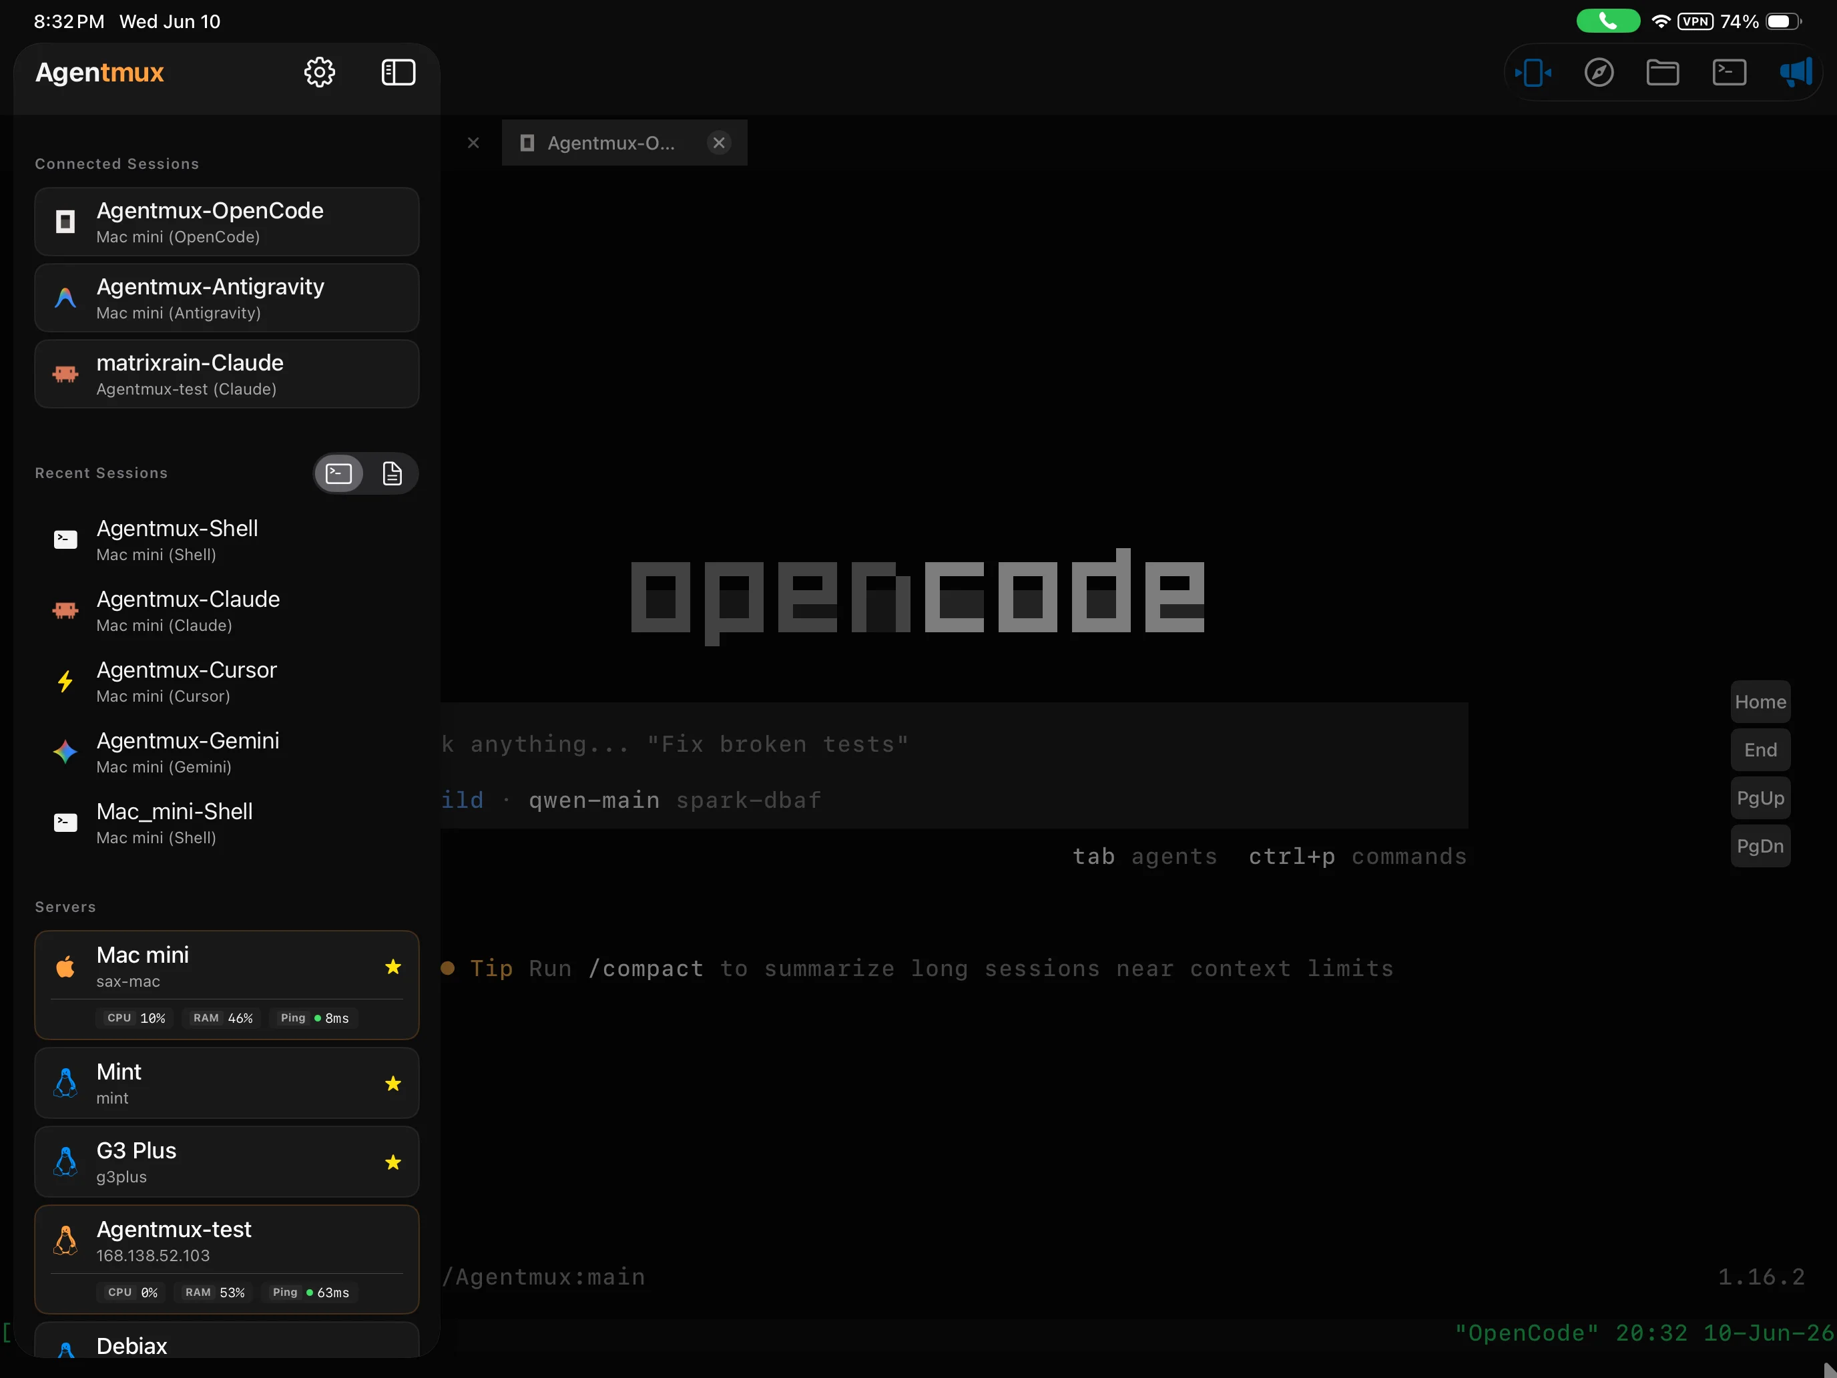This screenshot has height=1378, width=1837.
Task: Click the Mac_mini-Shell terminal icon
Action: click(65, 823)
